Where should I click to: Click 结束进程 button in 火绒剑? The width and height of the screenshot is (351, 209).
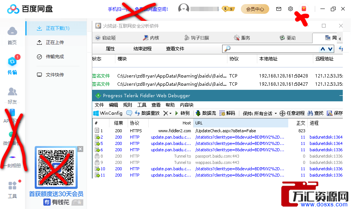143,49
